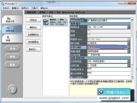Select the 目标文件 (Target) tab

point(12,29)
